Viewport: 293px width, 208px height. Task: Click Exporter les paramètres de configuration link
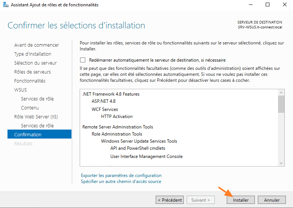121,176
